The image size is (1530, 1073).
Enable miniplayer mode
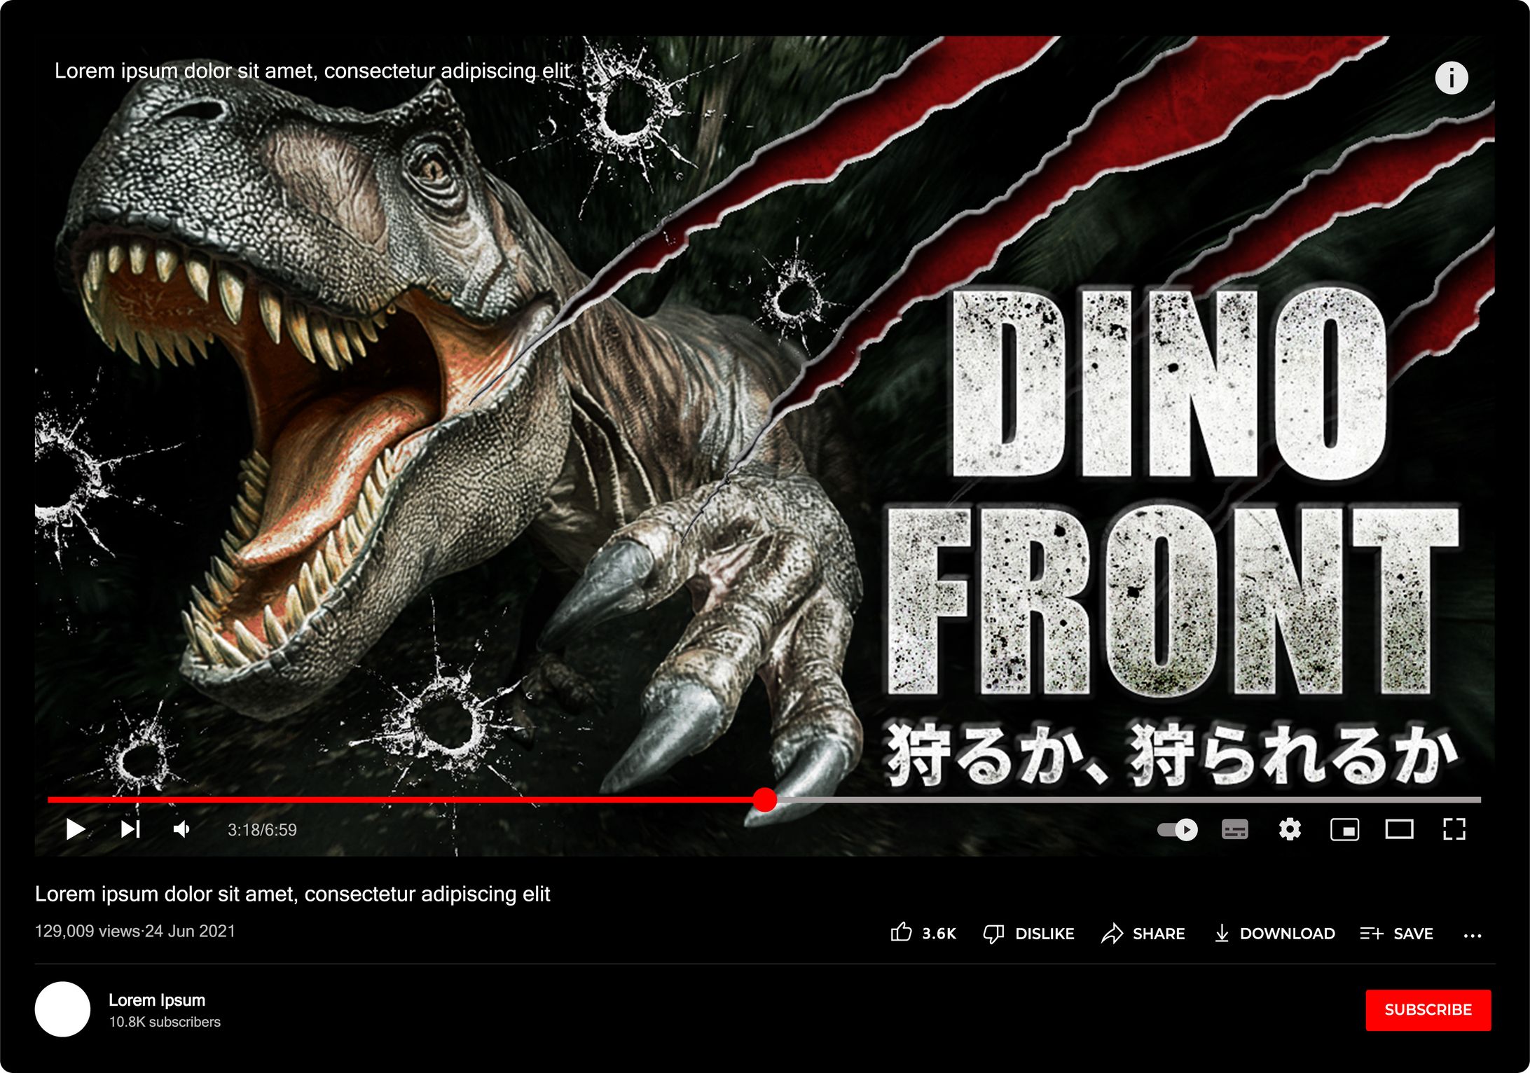pyautogui.click(x=1344, y=829)
